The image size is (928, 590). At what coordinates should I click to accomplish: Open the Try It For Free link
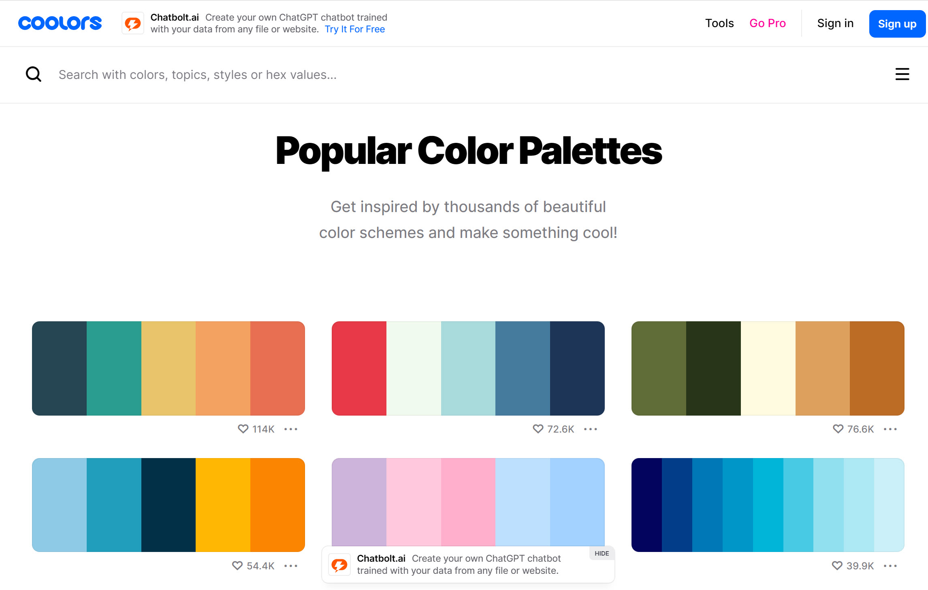click(x=355, y=29)
